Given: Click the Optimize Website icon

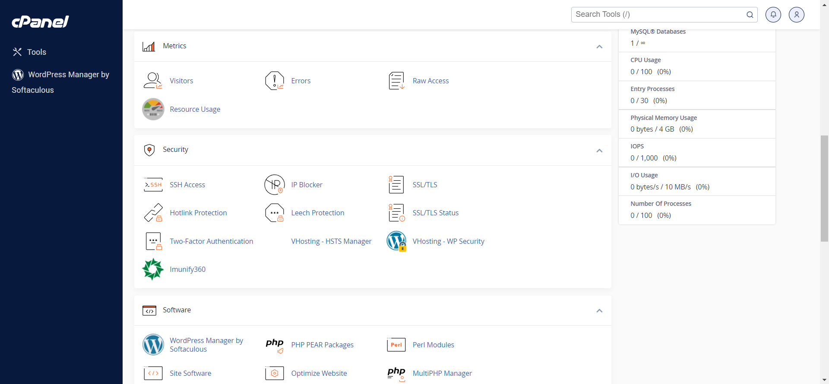Looking at the screenshot, I should 275,373.
